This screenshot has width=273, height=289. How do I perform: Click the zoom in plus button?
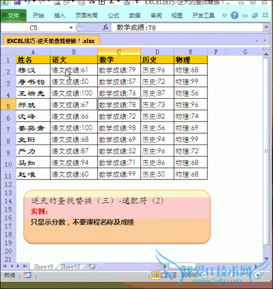point(258,275)
